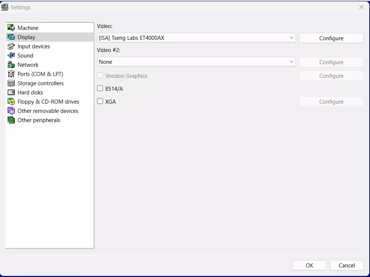Enable the 8514/A checkbox
The width and height of the screenshot is (370, 277).
coord(100,89)
